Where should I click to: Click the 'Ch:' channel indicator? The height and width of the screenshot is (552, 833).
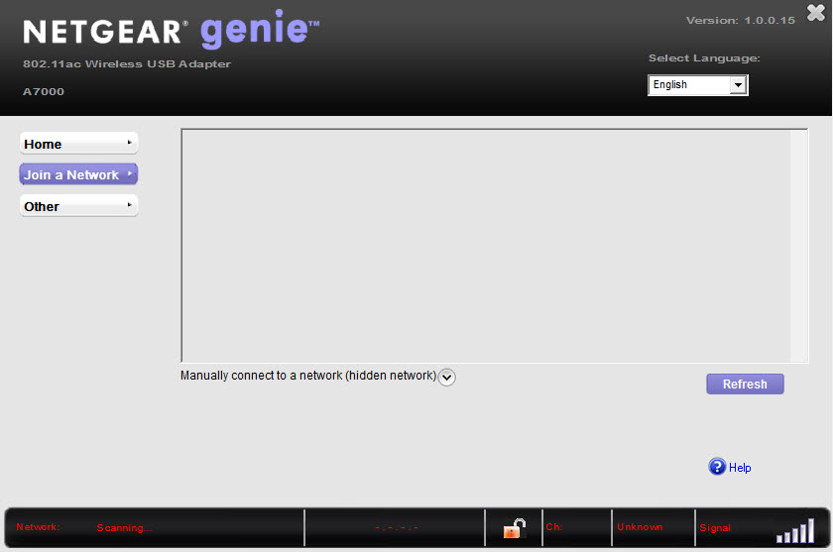click(554, 527)
